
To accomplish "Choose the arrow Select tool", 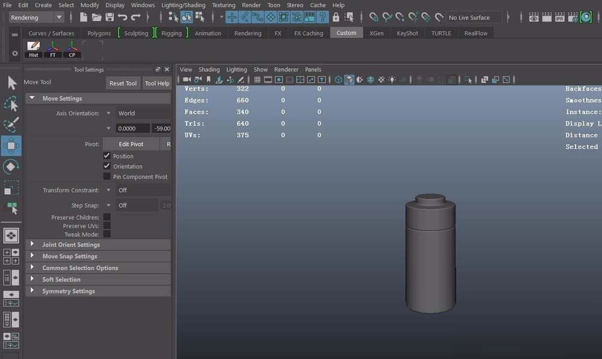I will click(x=11, y=83).
